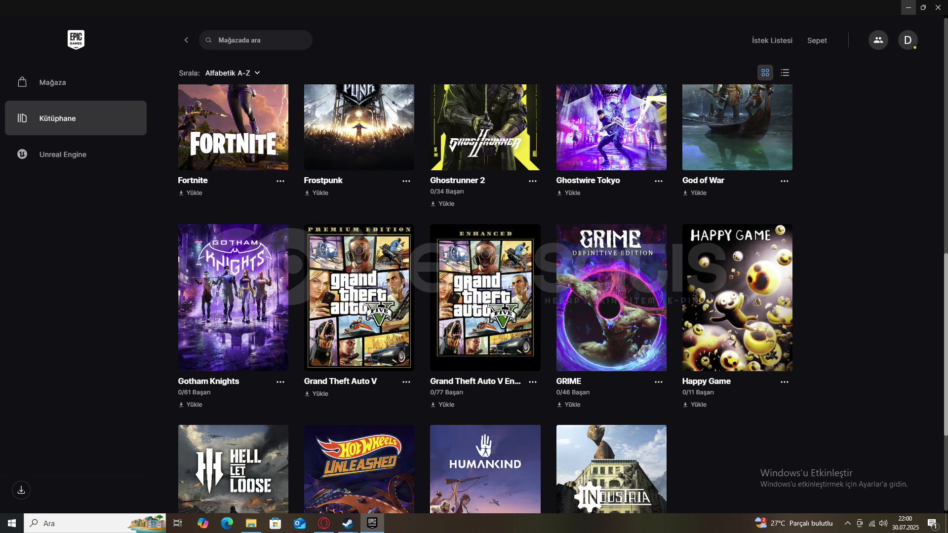Click Yükle under Frostpunk
Viewport: 948px width, 533px height.
(316, 193)
